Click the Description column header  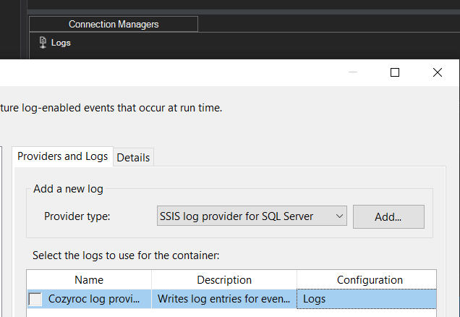[224, 280]
